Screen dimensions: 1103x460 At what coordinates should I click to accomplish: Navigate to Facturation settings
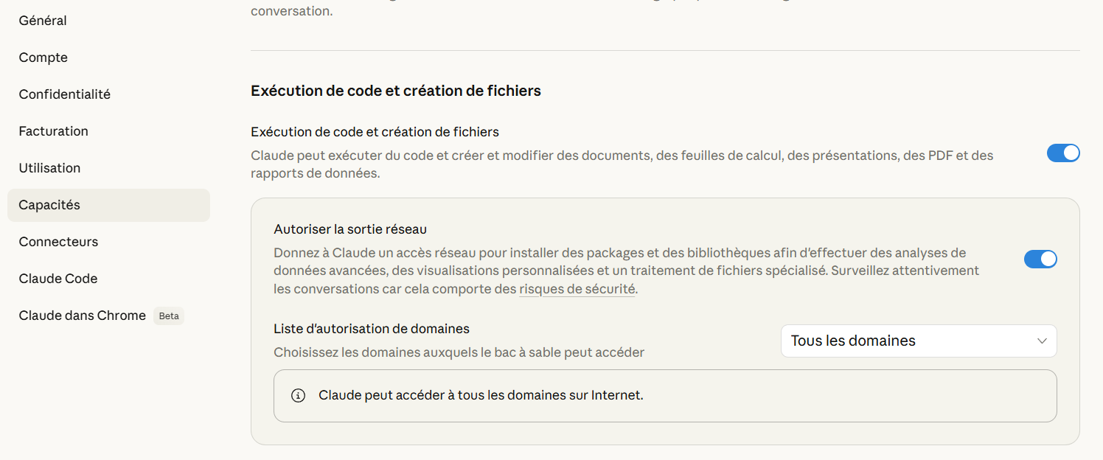point(54,131)
